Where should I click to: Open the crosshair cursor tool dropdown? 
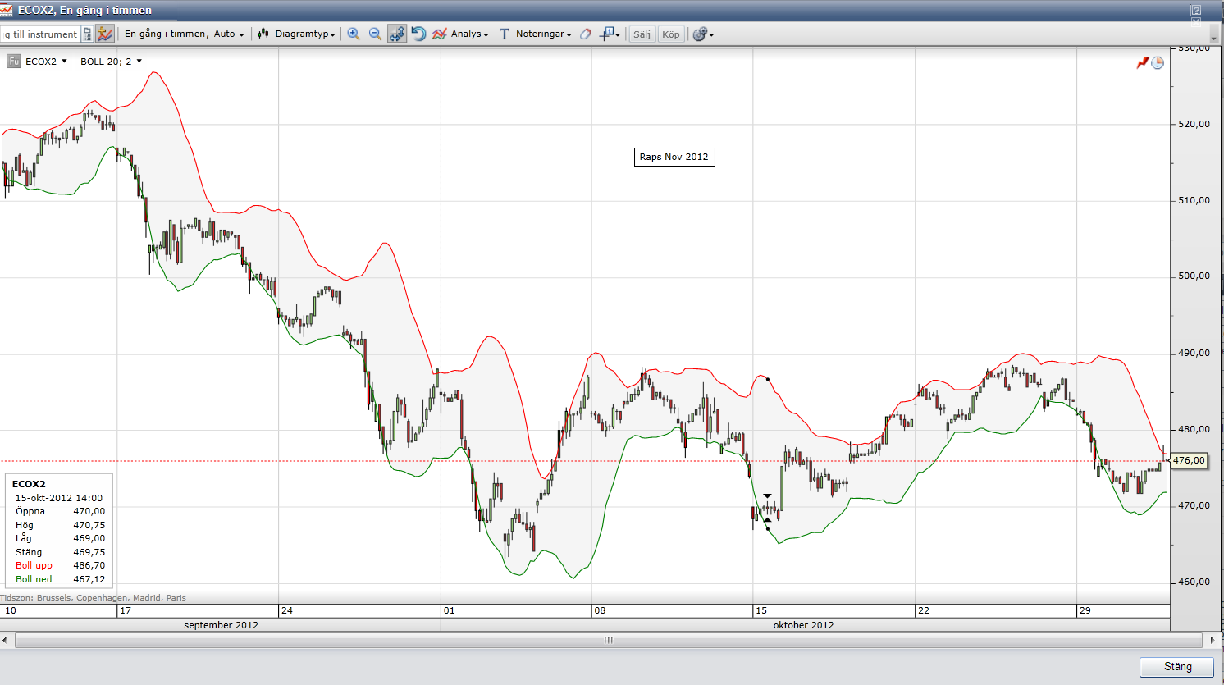pos(610,34)
